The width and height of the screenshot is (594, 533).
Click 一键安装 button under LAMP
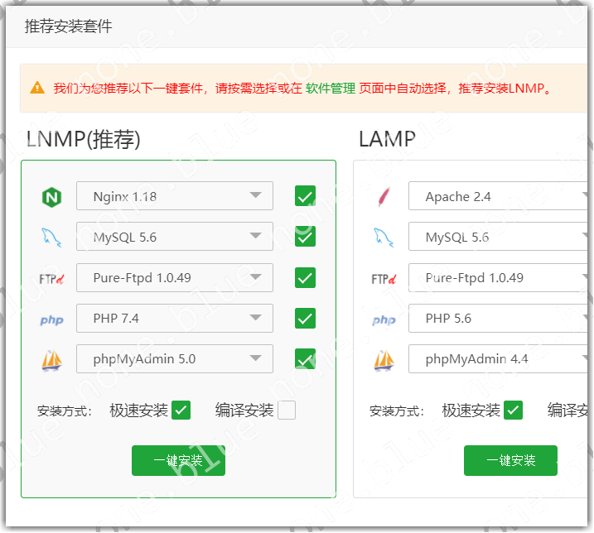(x=510, y=461)
